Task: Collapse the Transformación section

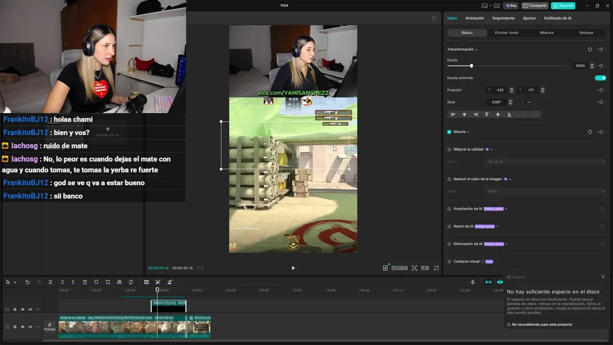Action: (476, 49)
